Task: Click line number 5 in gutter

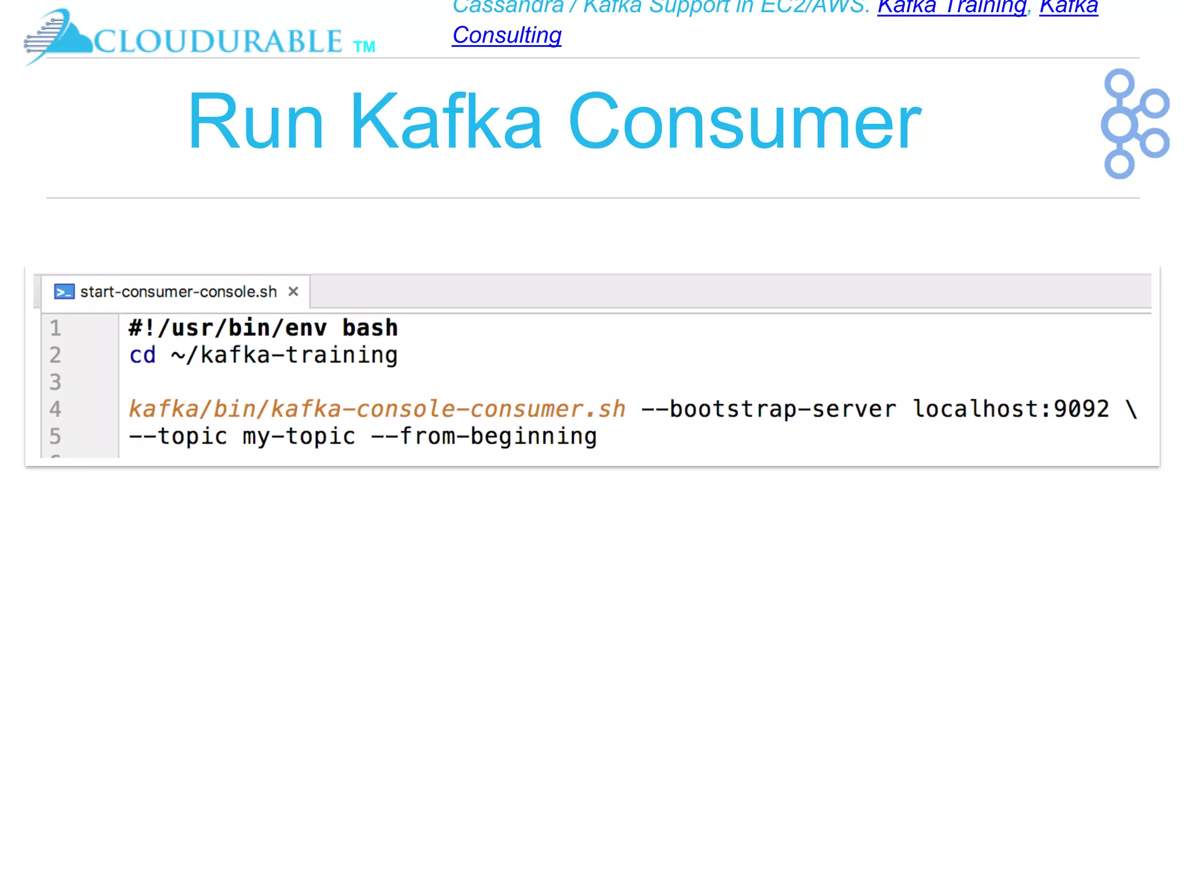Action: pyautogui.click(x=56, y=436)
